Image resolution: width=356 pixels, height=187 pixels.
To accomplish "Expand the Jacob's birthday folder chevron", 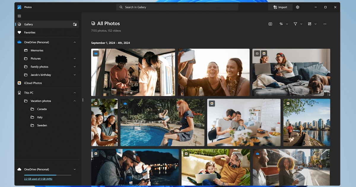I will click(75, 75).
